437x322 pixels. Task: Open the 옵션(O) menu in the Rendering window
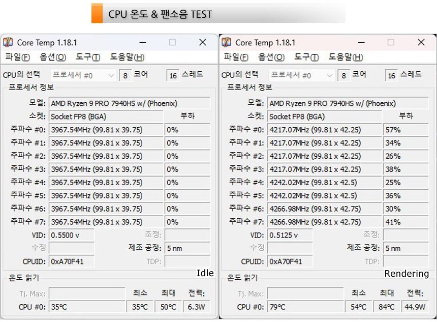pyautogui.click(x=271, y=57)
